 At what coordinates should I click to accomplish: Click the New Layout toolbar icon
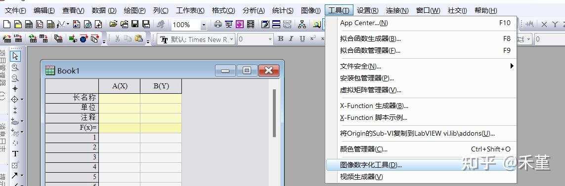(x=77, y=25)
